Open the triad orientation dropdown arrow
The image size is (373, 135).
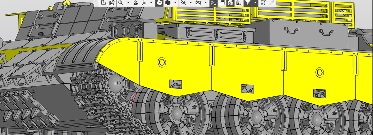pyautogui.click(x=151, y=3)
